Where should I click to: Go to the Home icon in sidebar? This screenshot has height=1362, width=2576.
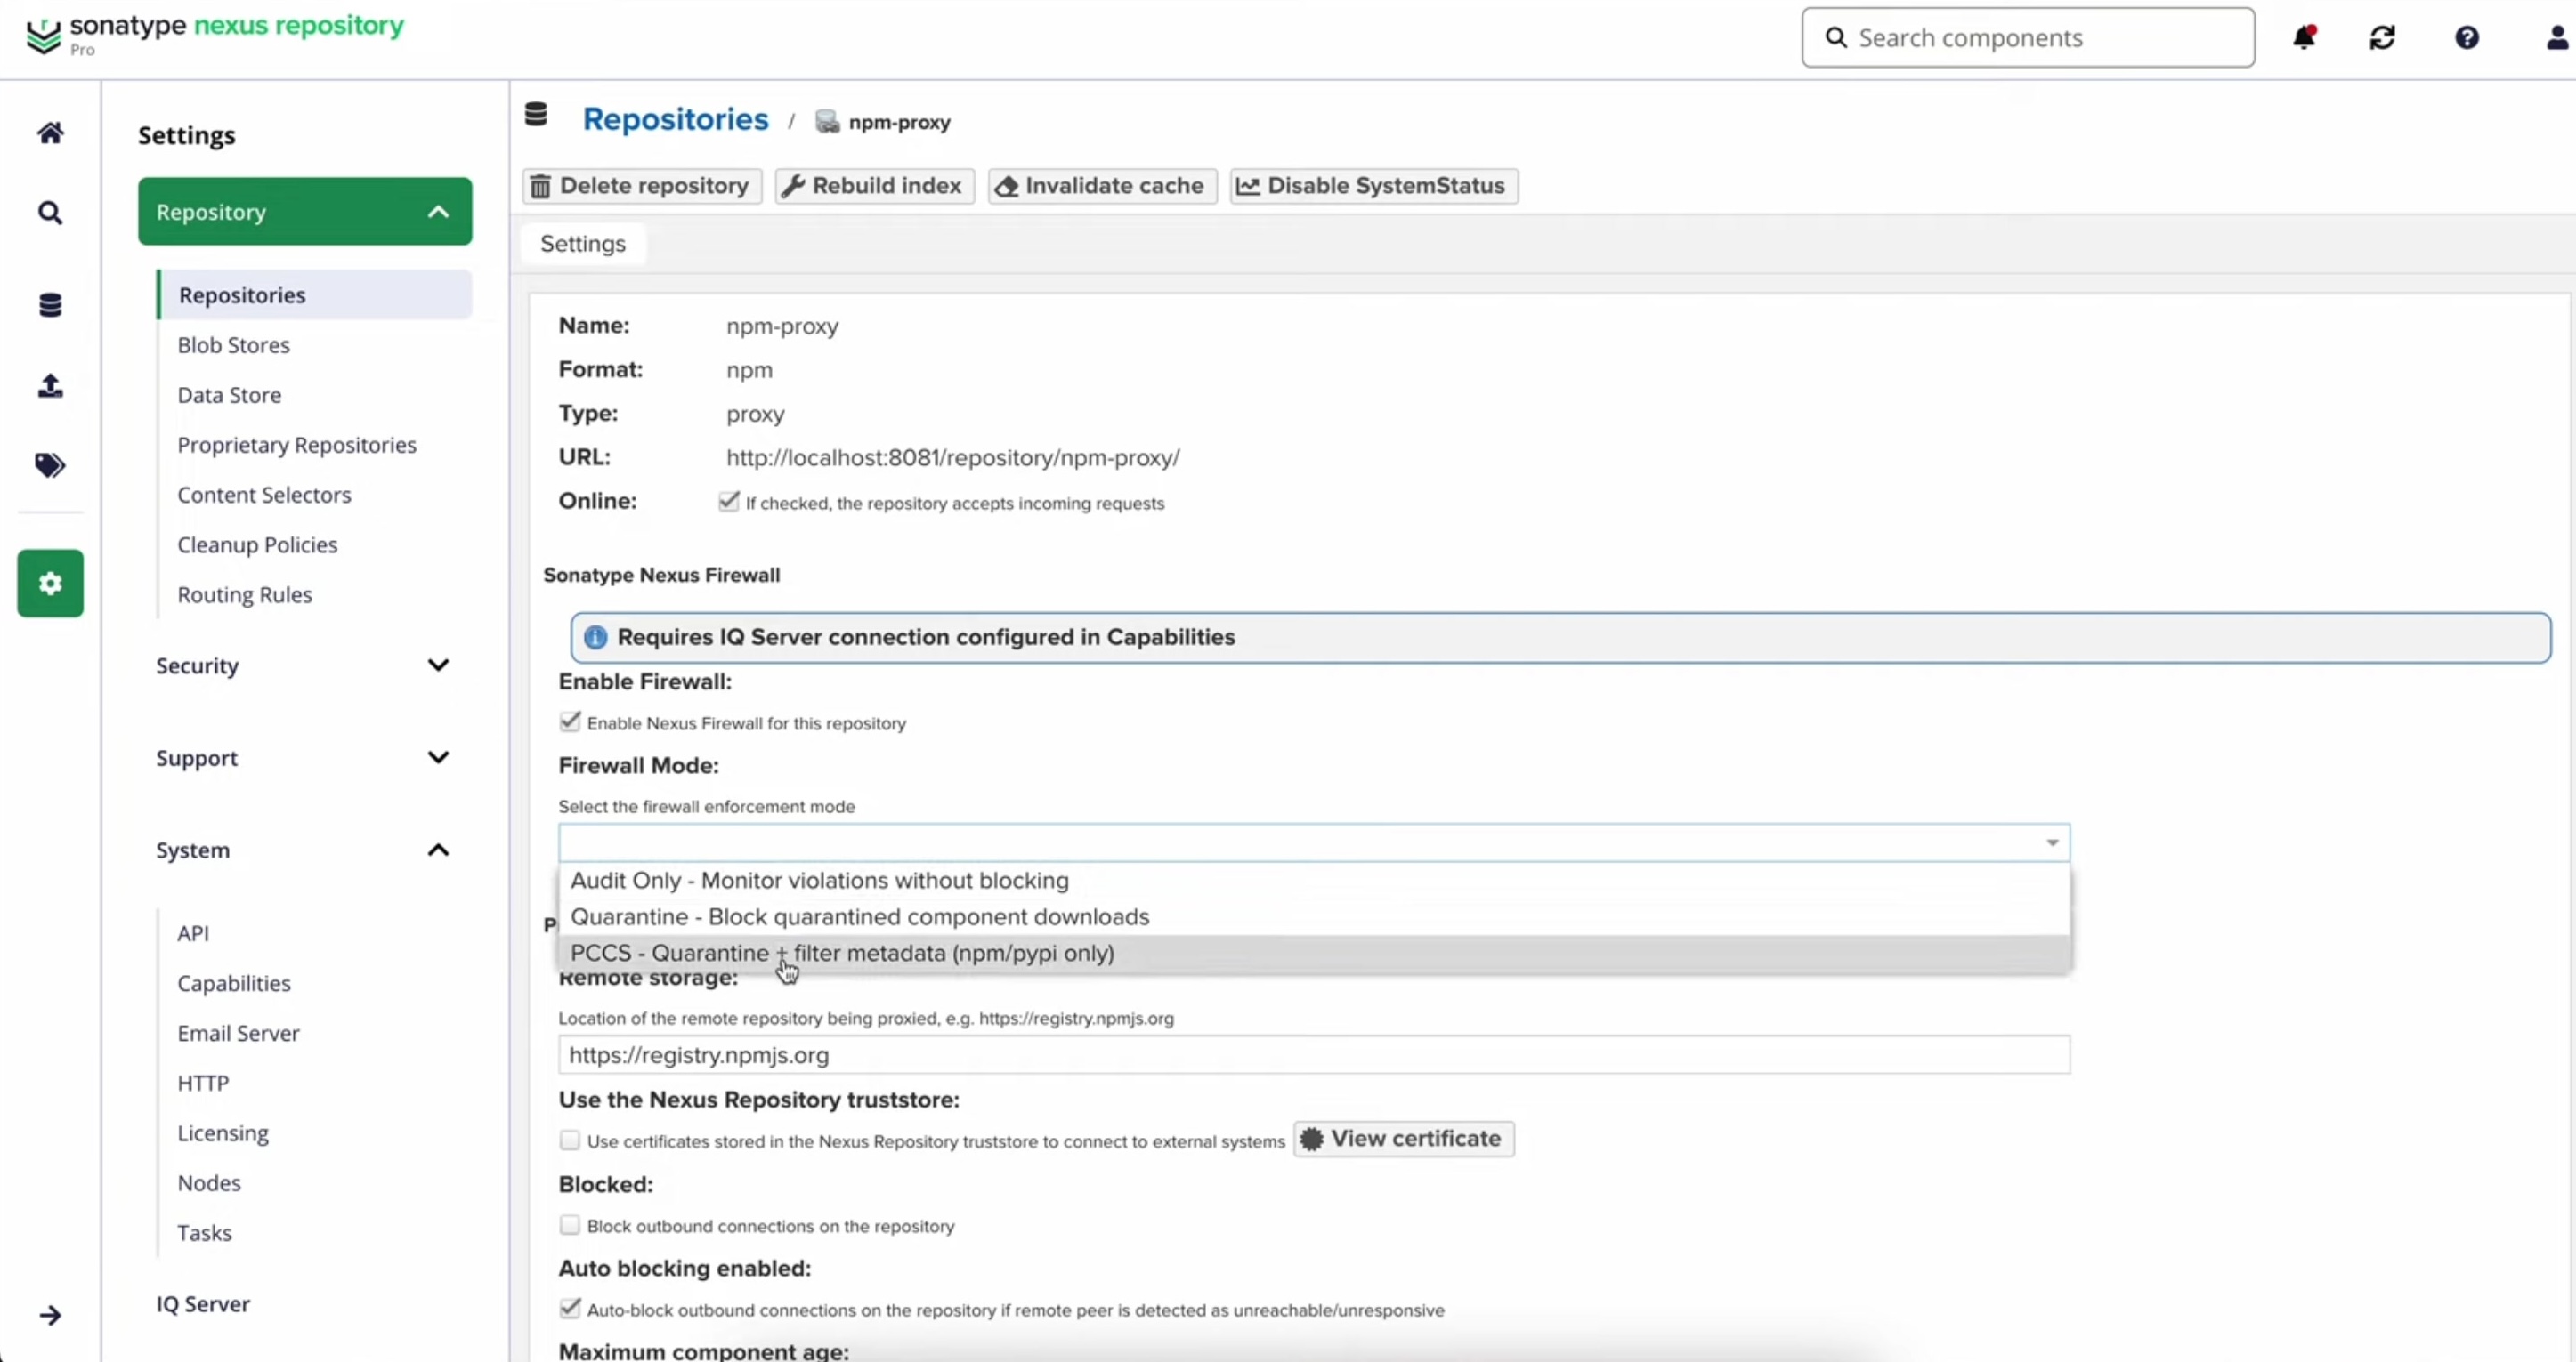(x=50, y=133)
